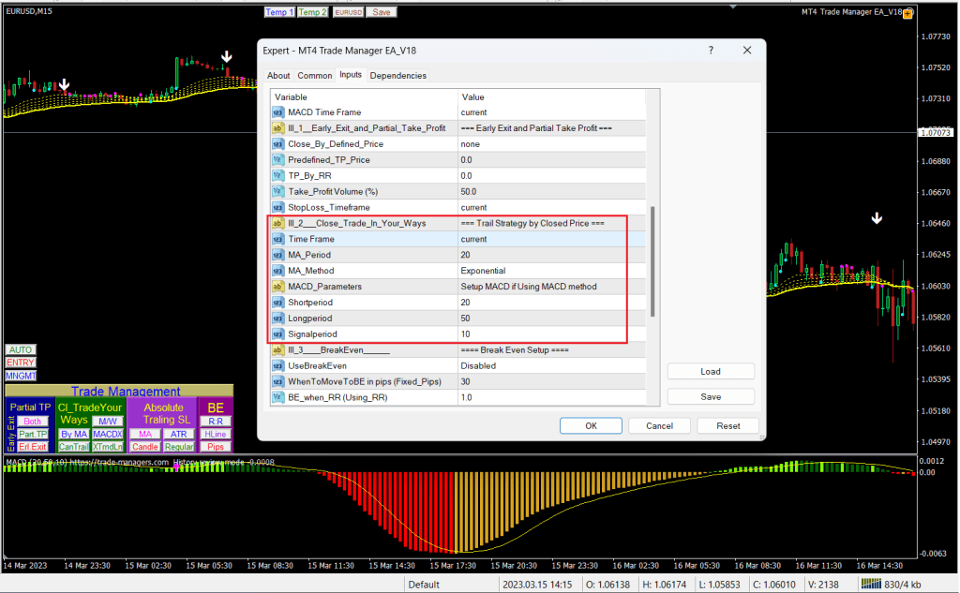Toggle the AUTO mode button on chart
This screenshot has width=960, height=593.
click(x=20, y=349)
